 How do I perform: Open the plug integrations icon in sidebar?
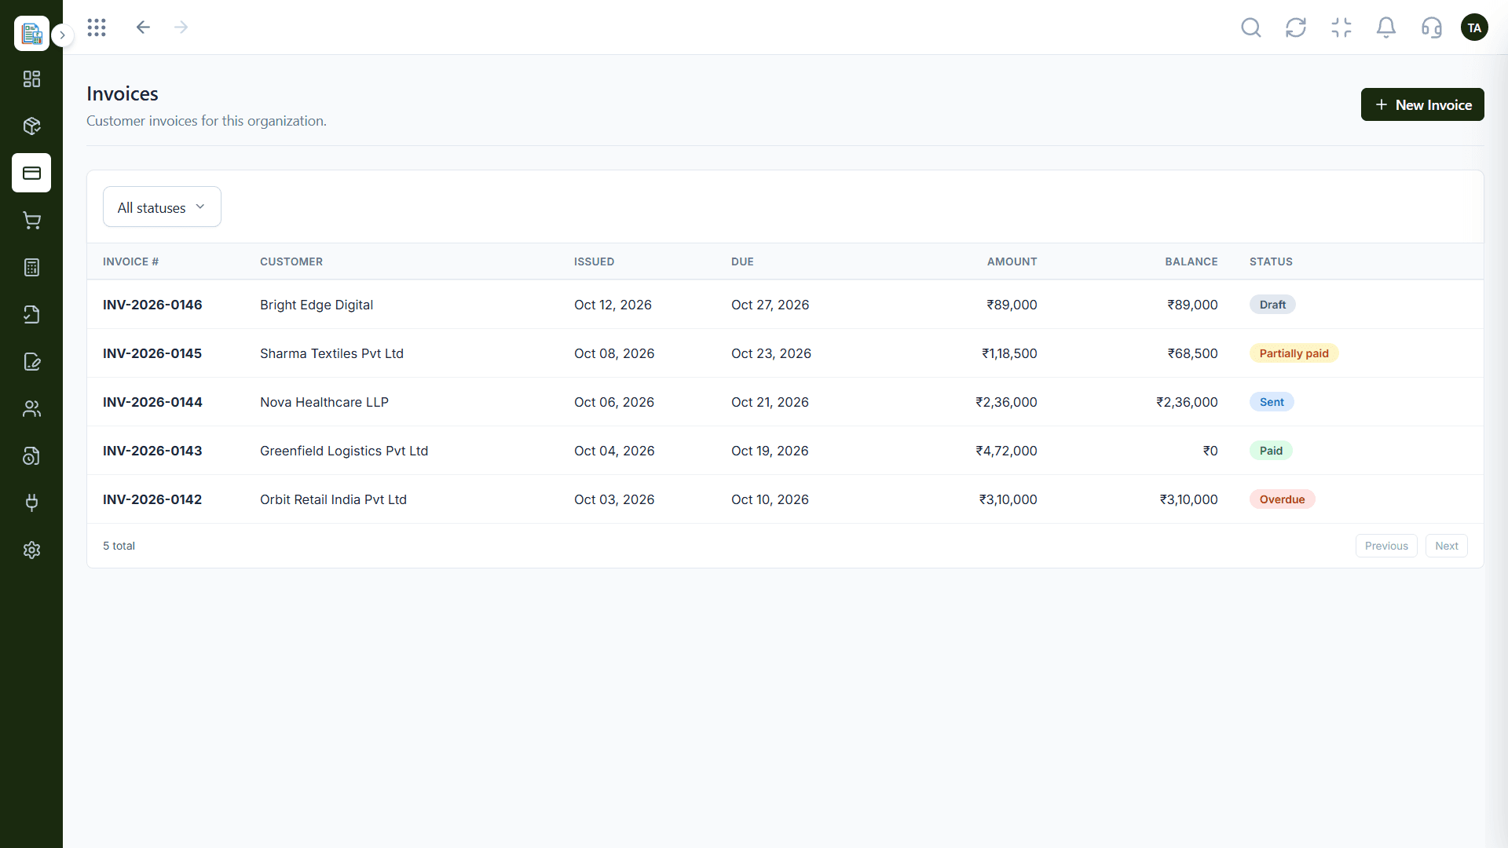(31, 503)
